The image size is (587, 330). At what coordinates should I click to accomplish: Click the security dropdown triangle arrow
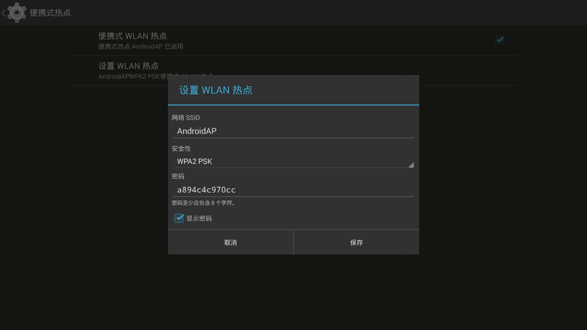(x=410, y=165)
